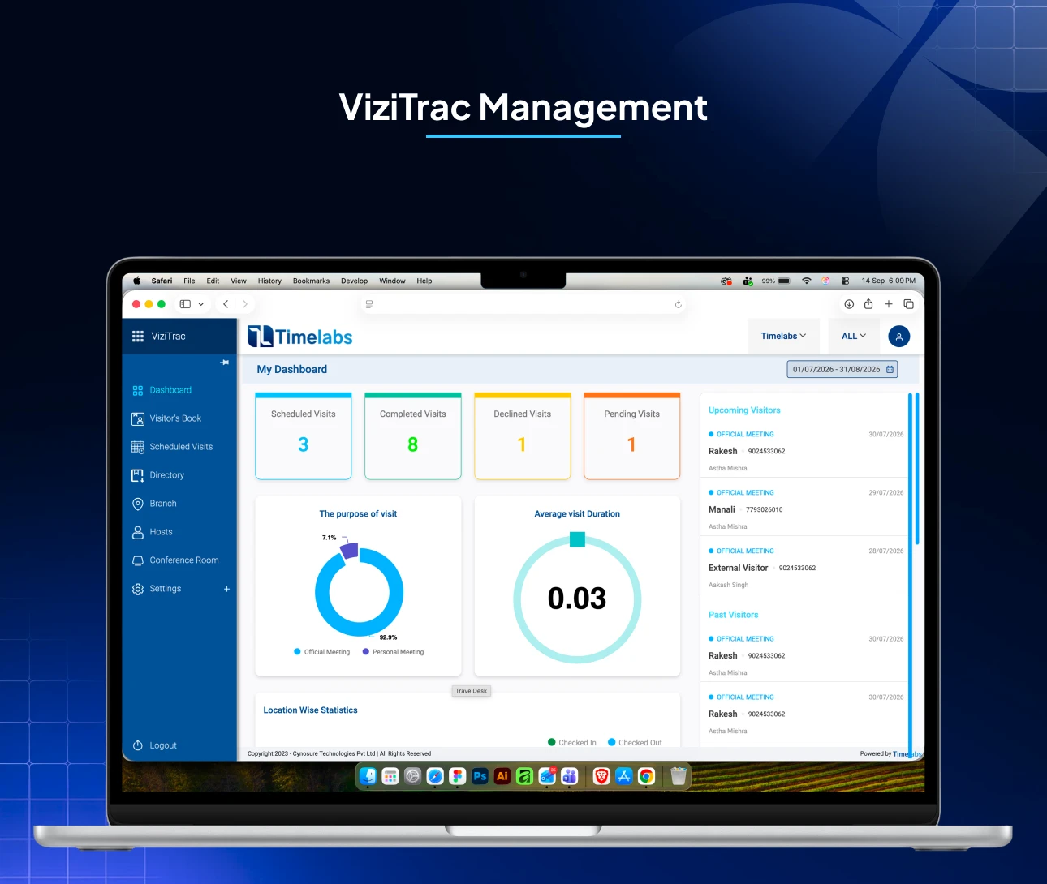The image size is (1047, 884).
Task: Open Safari tab group chevron dropdown
Action: point(201,304)
